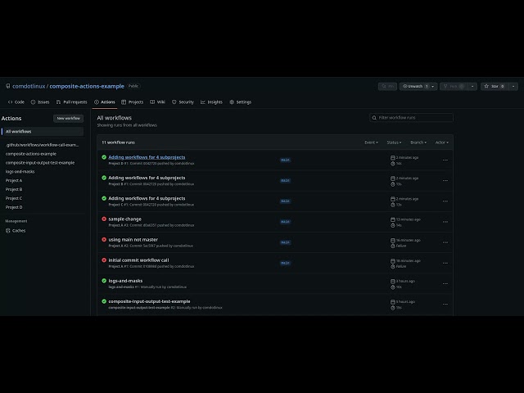Select Project A workflow in sidebar
The image size is (524, 393).
(x=14, y=180)
